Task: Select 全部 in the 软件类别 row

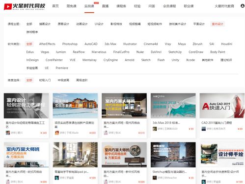Action: (x=29, y=44)
